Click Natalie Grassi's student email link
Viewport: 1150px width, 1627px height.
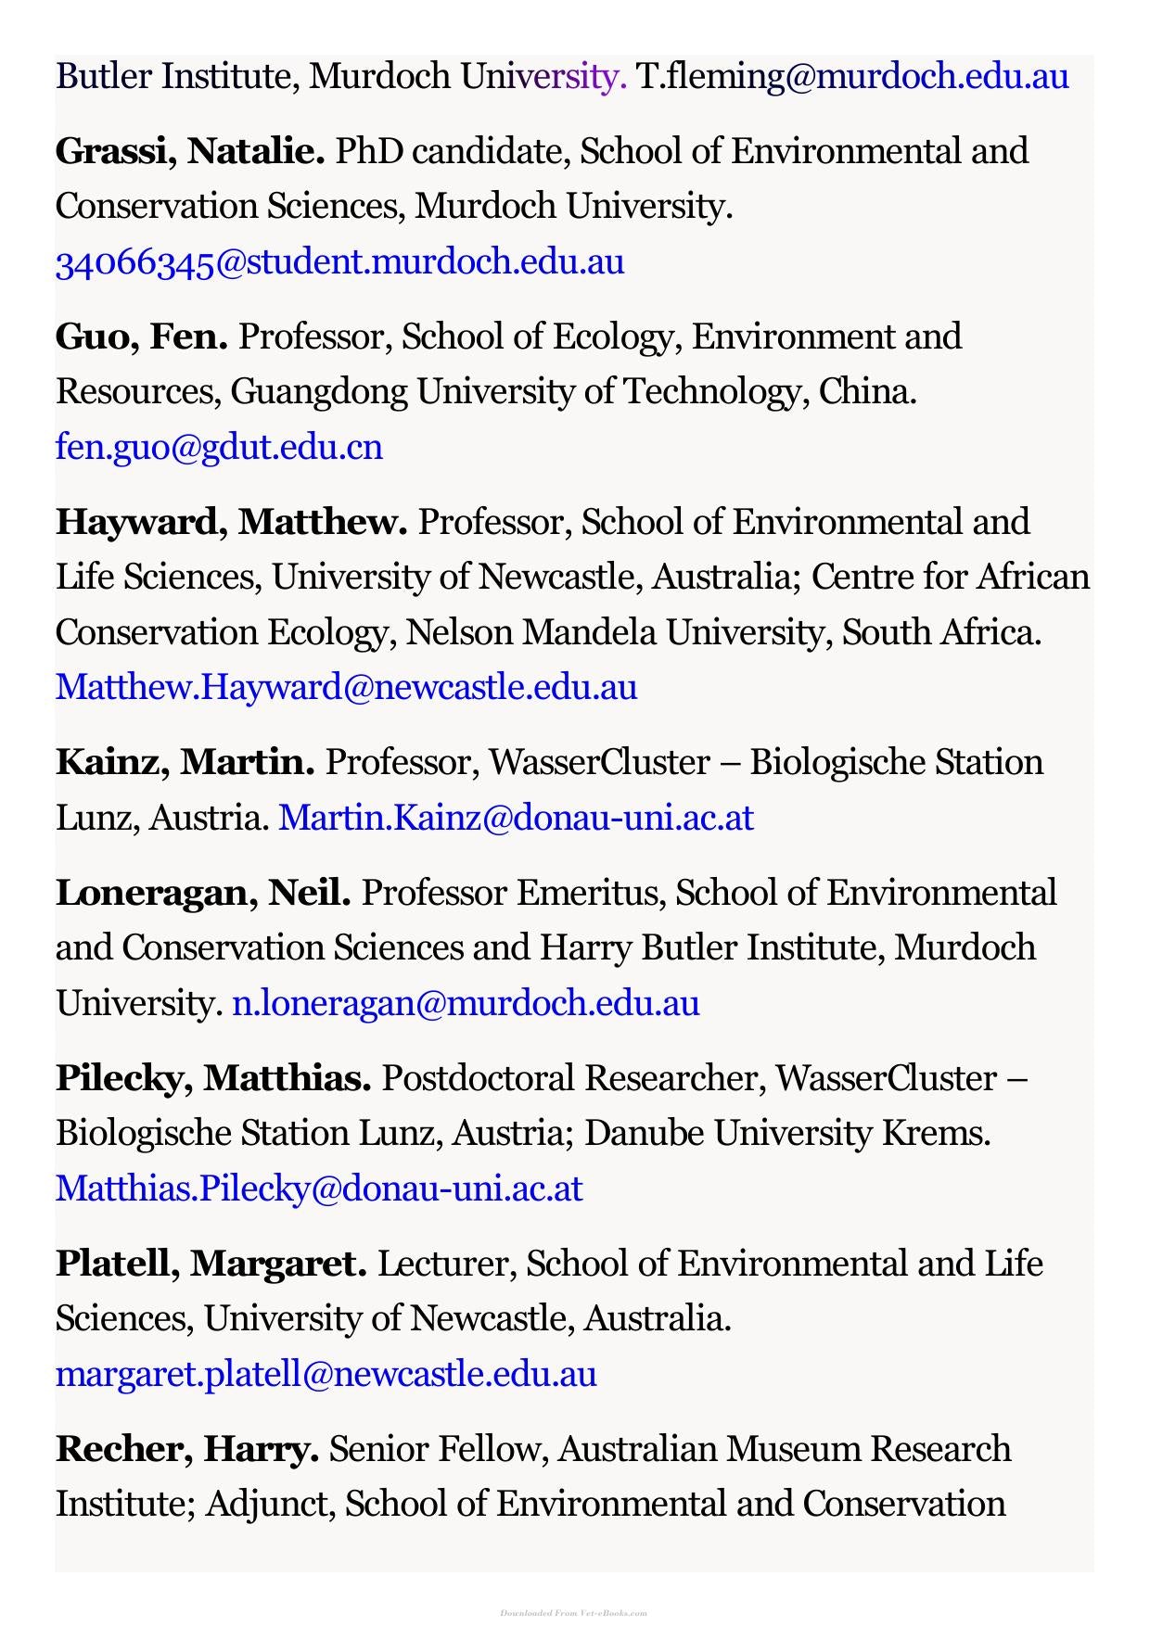point(339,262)
